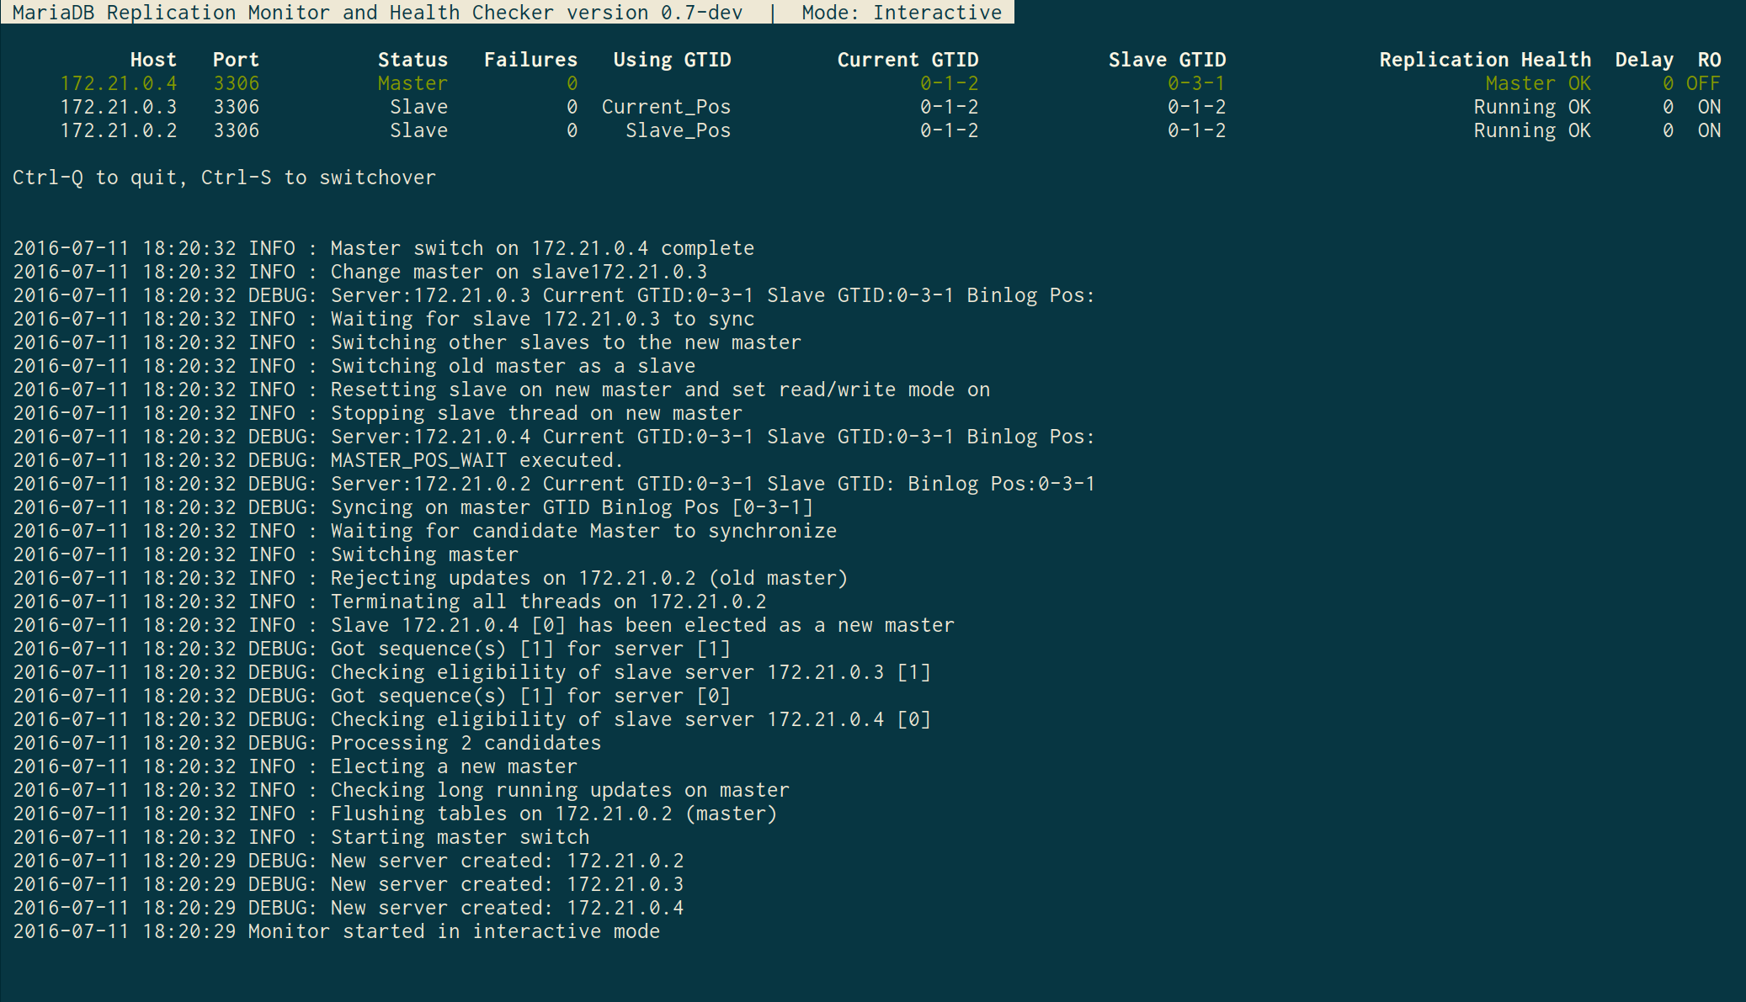The image size is (1746, 1002).
Task: Click the 'Slave_Pos' Using GTID value
Action: (678, 130)
